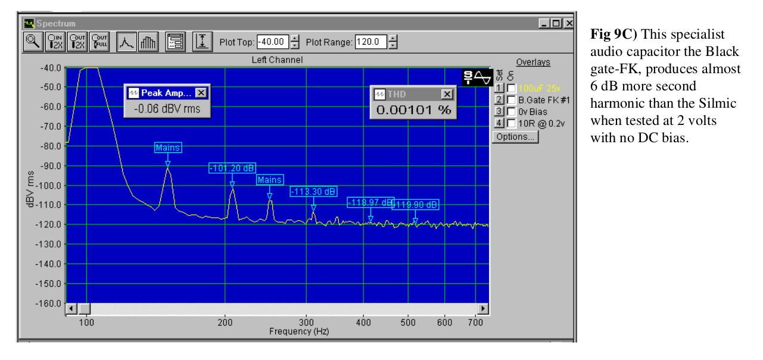
Task: Zoom in 2X on the spectrum
Action: [55, 42]
